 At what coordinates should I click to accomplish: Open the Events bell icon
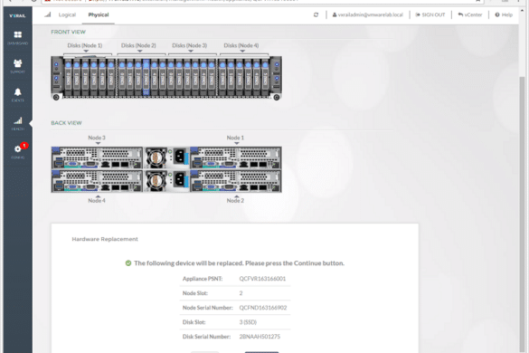click(x=17, y=94)
